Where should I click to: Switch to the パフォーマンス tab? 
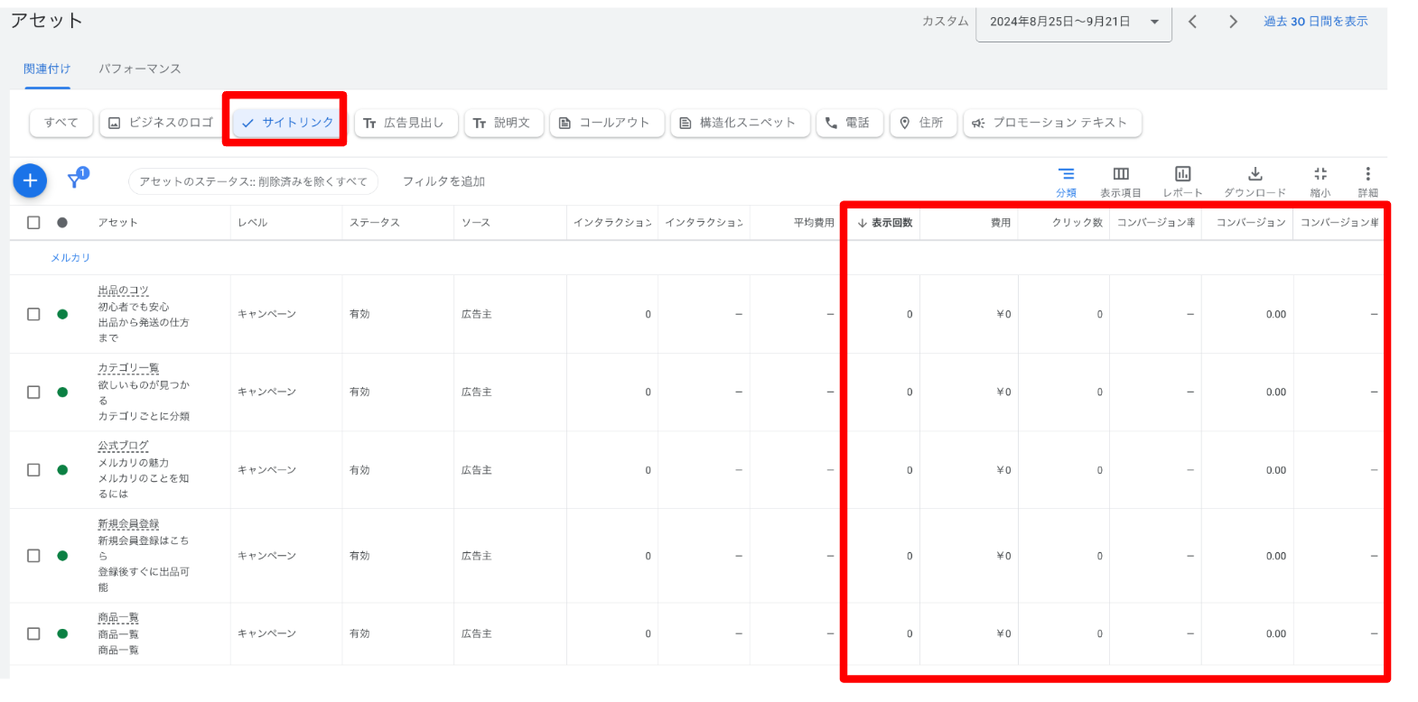pyautogui.click(x=140, y=69)
